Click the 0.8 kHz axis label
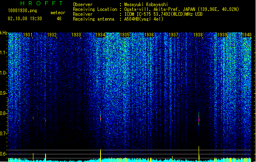256x162 pixels. pos(4,113)
